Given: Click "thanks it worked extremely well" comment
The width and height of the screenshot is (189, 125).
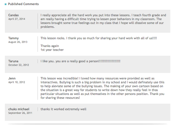Looking at the screenshot, I should [63, 109].
